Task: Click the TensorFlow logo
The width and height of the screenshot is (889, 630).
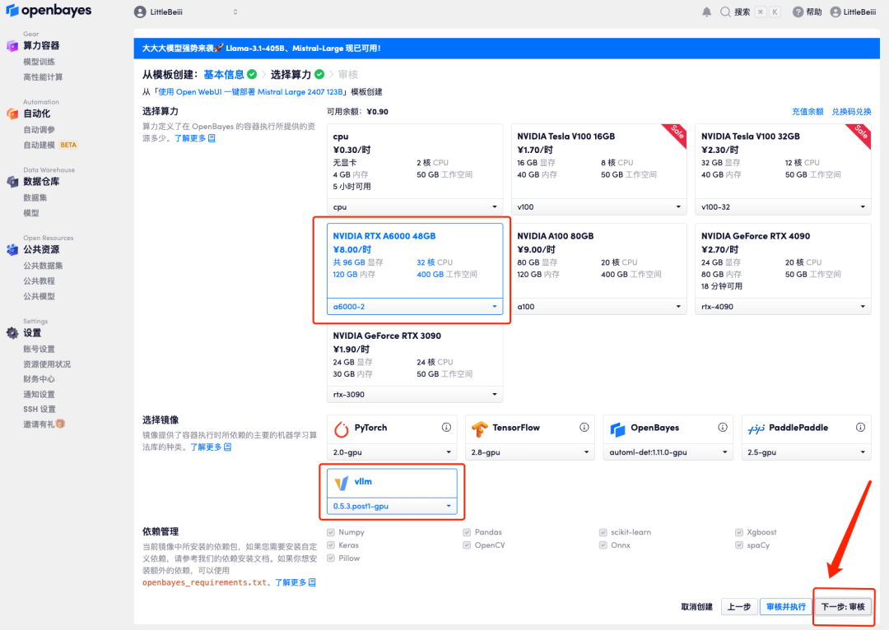Action: (480, 429)
